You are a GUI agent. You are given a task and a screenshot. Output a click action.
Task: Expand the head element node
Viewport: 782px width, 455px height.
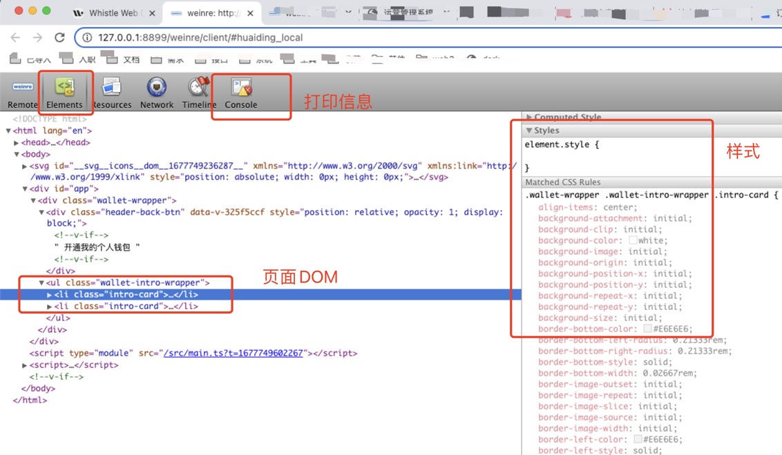[x=17, y=143]
